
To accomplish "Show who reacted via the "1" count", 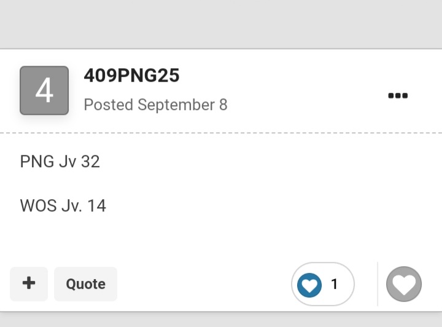I will point(335,284).
